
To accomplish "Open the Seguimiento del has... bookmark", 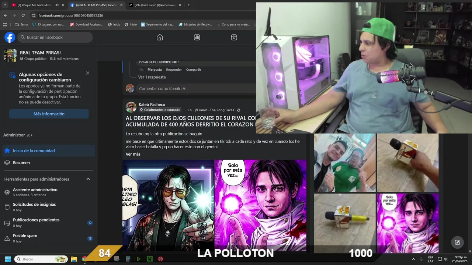I will pyautogui.click(x=157, y=25).
